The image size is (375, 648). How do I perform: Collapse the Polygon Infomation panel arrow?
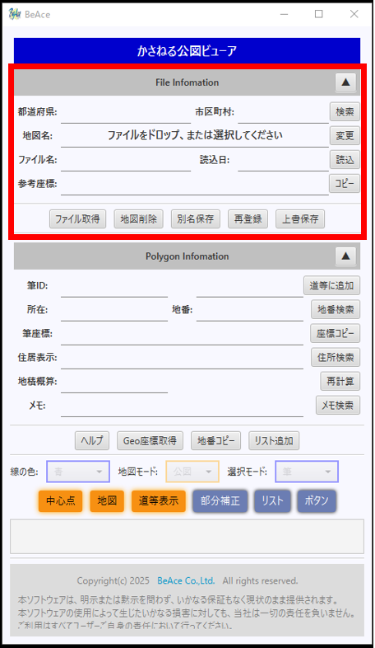coord(345,256)
